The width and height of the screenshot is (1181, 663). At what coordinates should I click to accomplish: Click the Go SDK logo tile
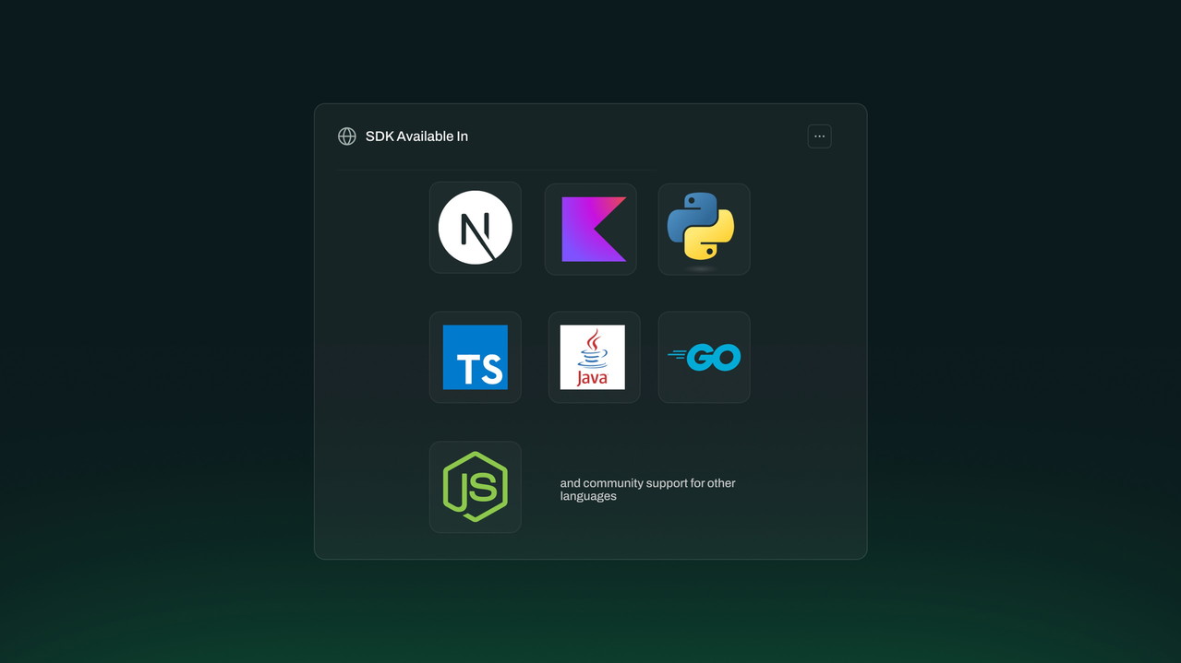click(x=704, y=357)
